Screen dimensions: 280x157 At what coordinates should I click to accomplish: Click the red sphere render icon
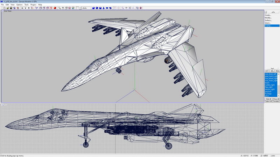(x=55, y=8)
